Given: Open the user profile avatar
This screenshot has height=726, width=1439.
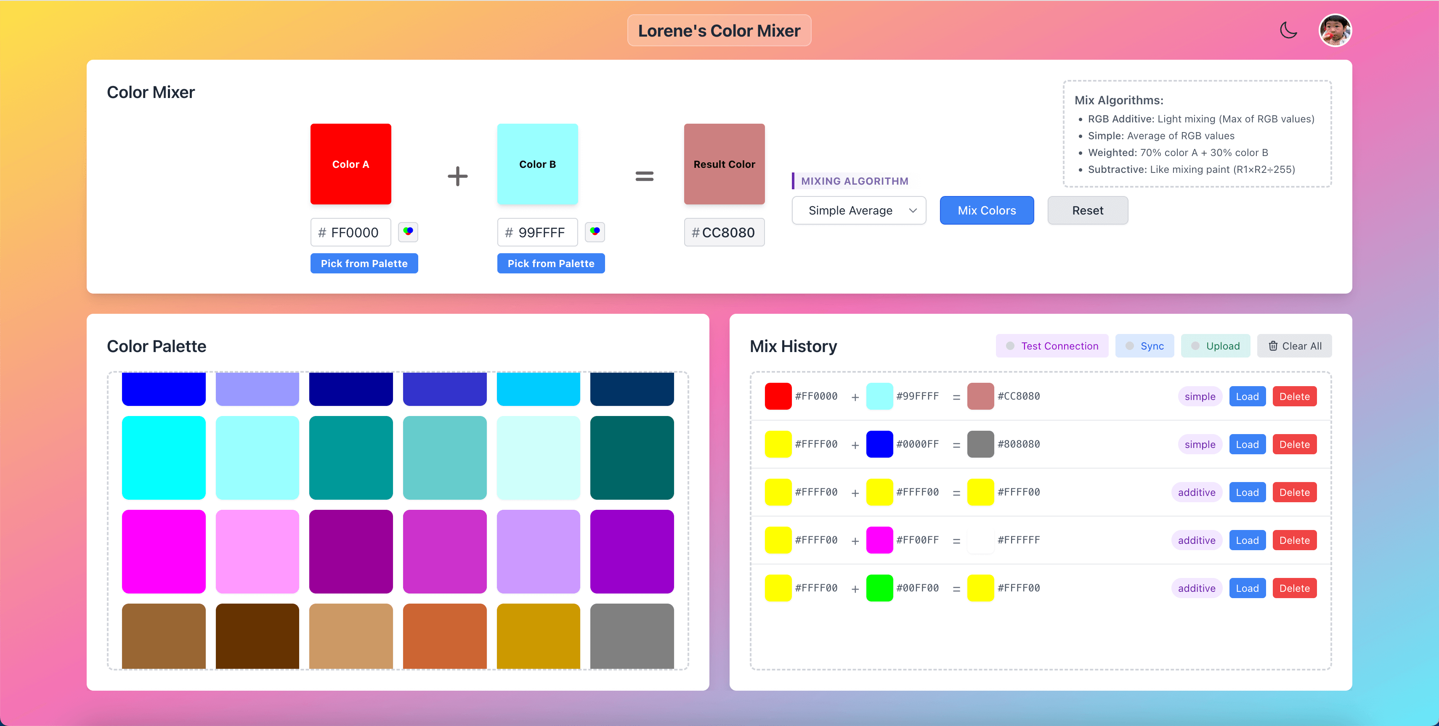Looking at the screenshot, I should pos(1335,30).
